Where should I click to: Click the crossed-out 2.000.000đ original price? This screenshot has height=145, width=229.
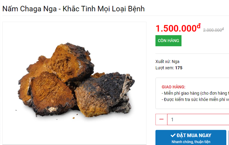pos(213,30)
